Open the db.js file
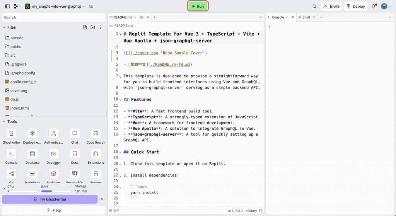 12,99
